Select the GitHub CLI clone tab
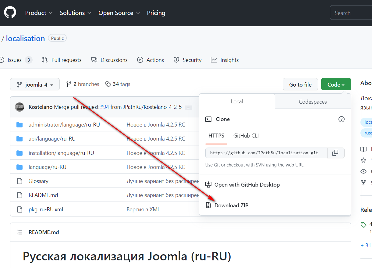 point(246,136)
